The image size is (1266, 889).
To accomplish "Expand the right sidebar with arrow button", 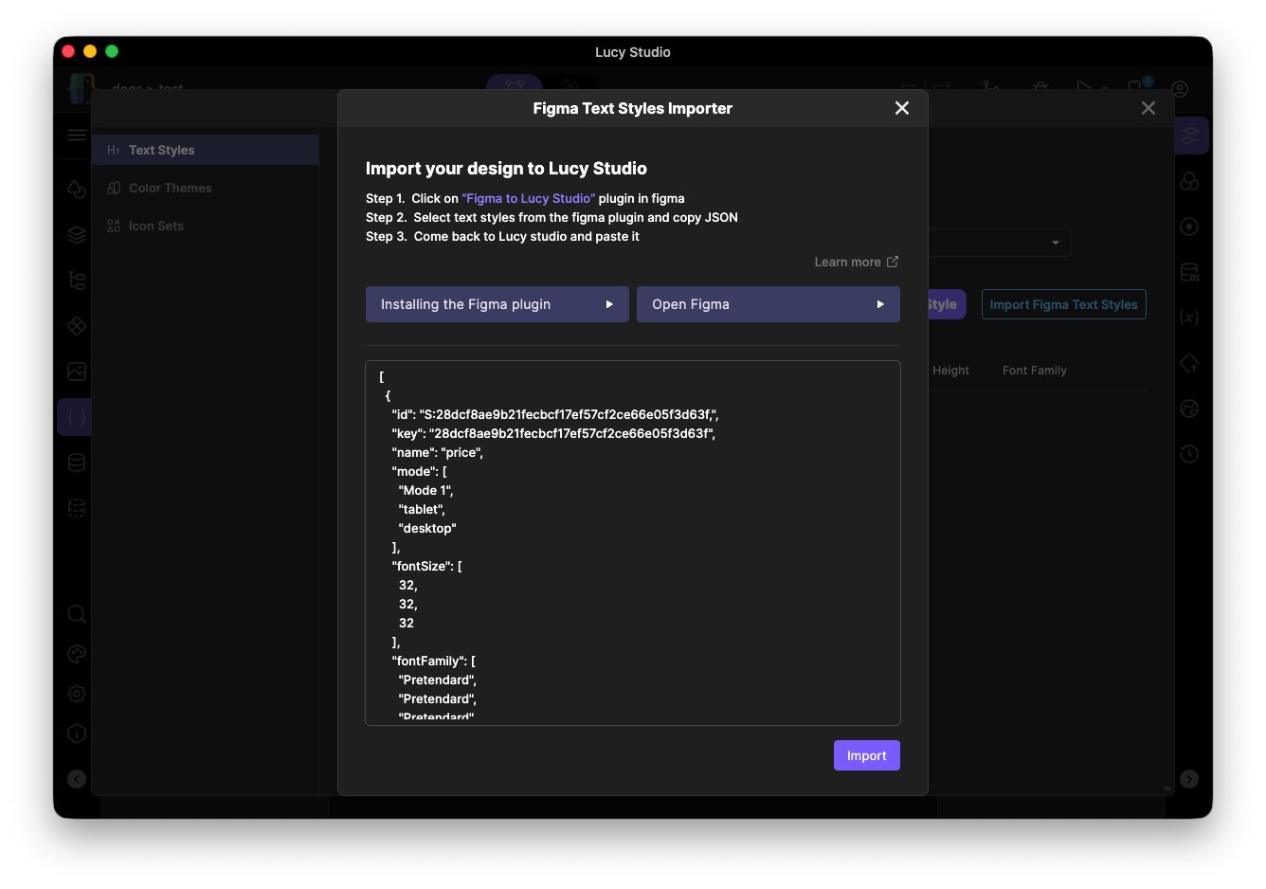I will tap(1189, 779).
